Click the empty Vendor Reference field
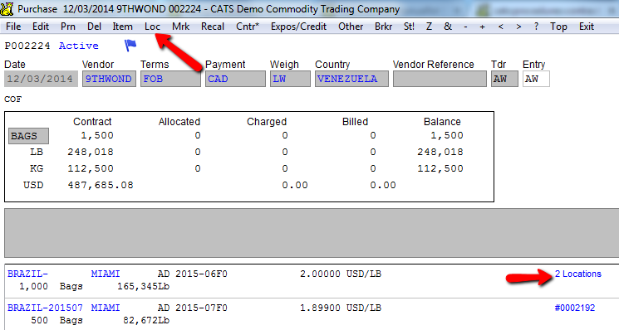 coord(440,79)
